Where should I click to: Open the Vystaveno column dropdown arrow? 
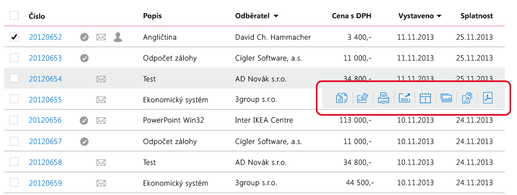coord(439,16)
